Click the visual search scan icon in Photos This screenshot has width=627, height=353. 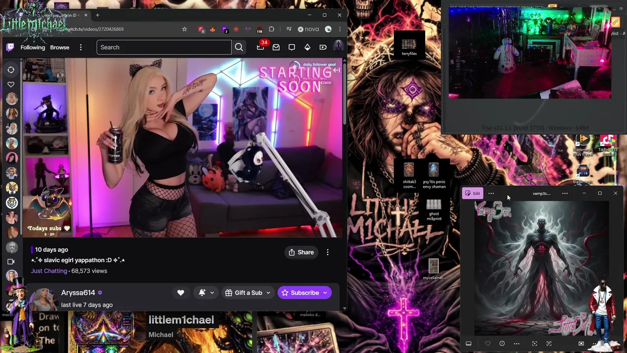click(534, 344)
